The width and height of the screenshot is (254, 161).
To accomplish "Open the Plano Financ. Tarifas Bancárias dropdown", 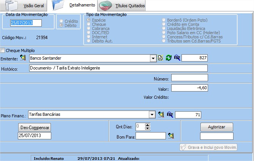I will click(x=152, y=114).
